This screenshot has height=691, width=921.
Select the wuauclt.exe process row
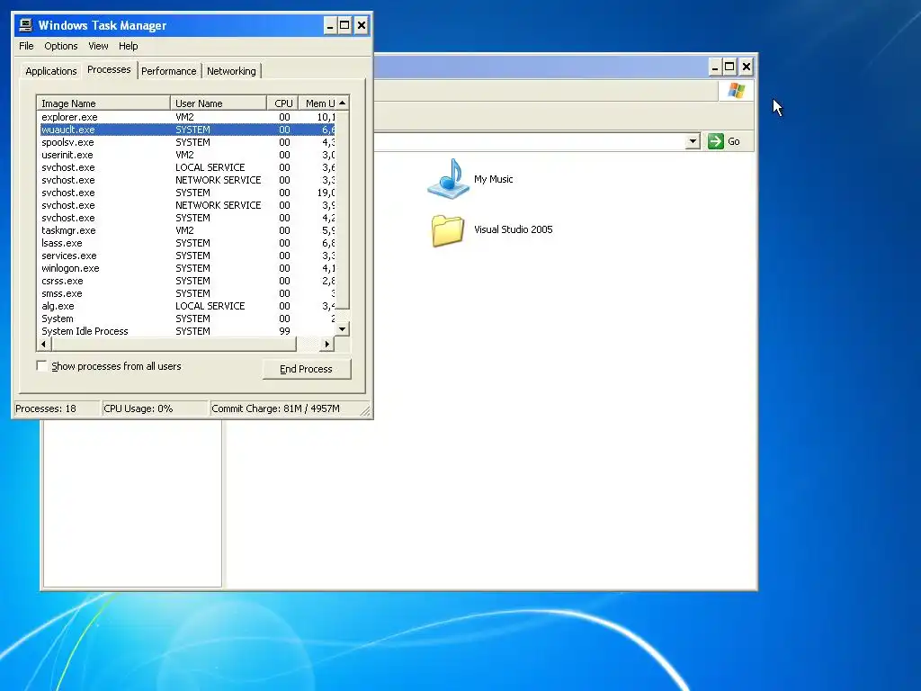(x=187, y=130)
